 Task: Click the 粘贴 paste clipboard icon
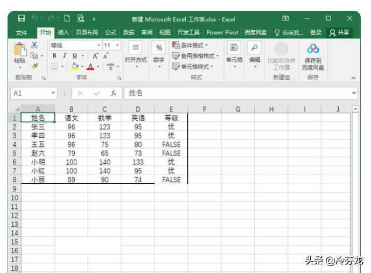pyautogui.click(x=20, y=50)
